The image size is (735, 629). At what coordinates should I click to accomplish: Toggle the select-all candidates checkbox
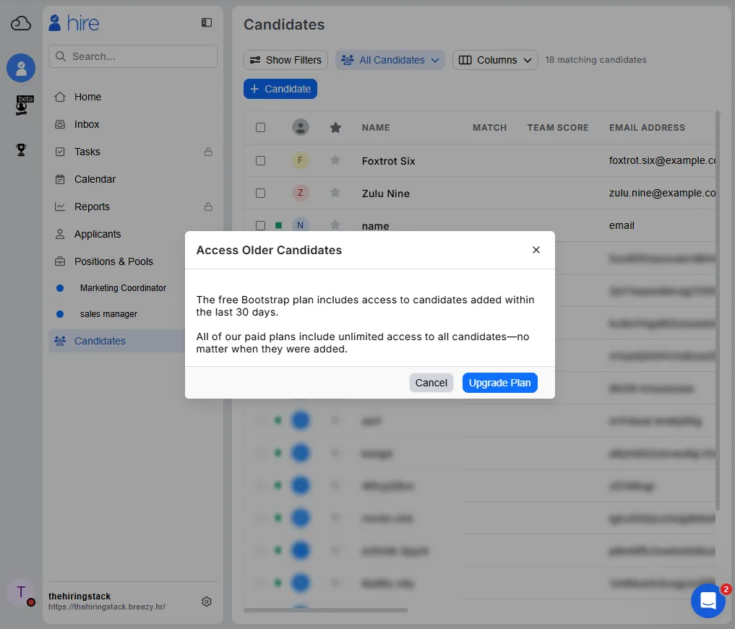pyautogui.click(x=261, y=127)
